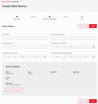Click YYYY in Warranty Expiration Date field
The height and width of the screenshot is (104, 98).
coord(86,57)
